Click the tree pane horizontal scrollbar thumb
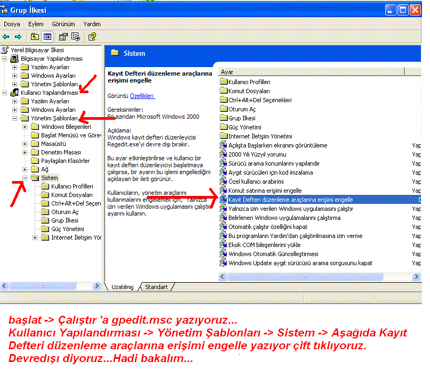Image resolution: width=430 pixels, height=378 pixels. (43, 286)
